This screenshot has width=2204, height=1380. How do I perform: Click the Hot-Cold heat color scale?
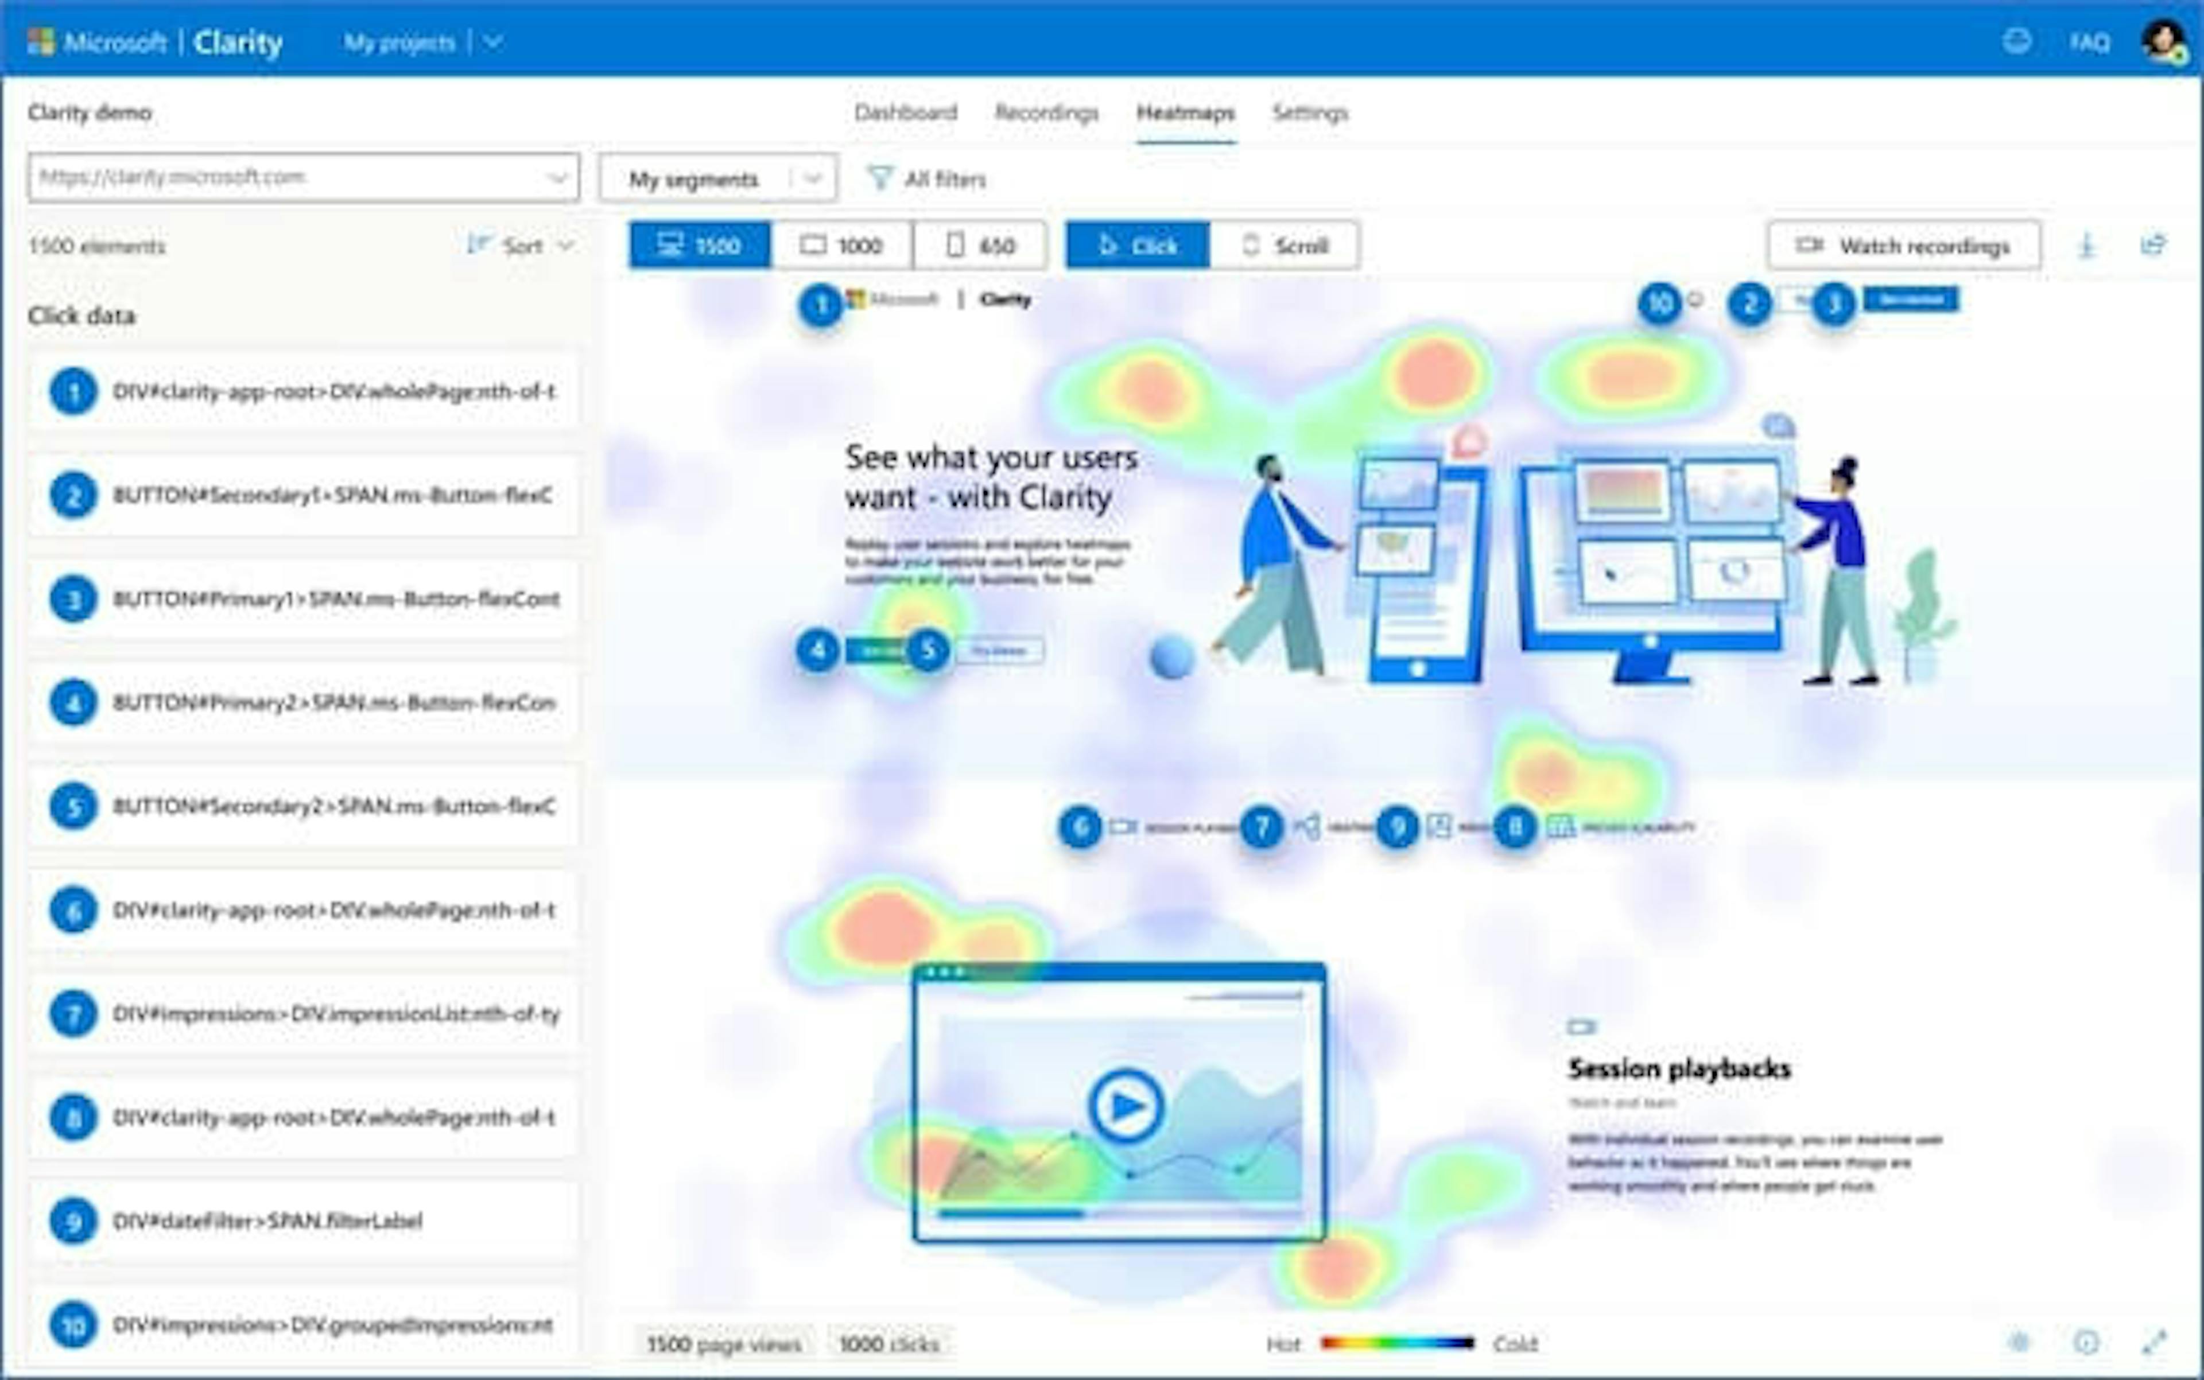[x=1397, y=1342]
